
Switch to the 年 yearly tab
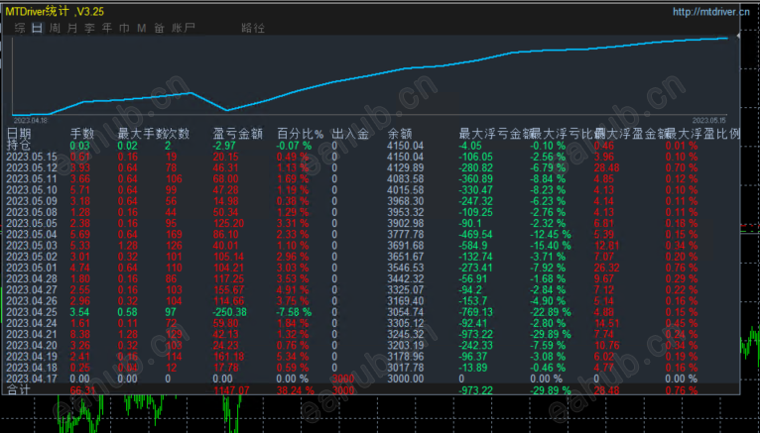click(x=107, y=28)
